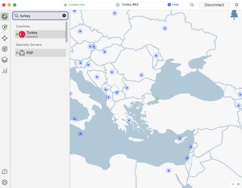Image resolution: width=242 pixels, height=188 pixels.
Task: Open the Meshnet icon in sidebar
Action: tap(5, 38)
